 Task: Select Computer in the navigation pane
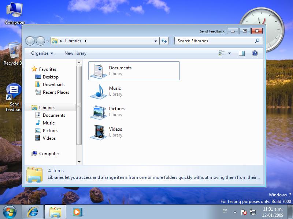click(x=49, y=154)
